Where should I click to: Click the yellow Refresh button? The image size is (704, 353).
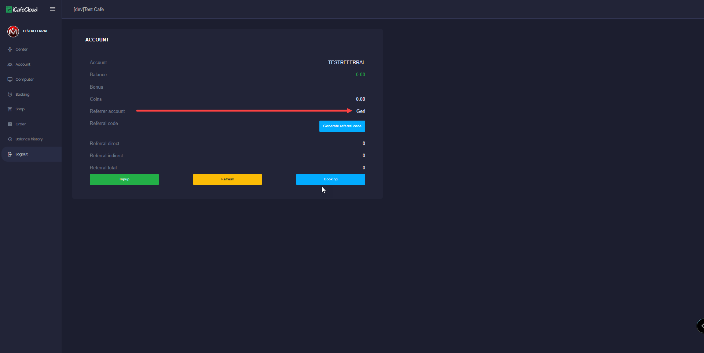(x=227, y=179)
